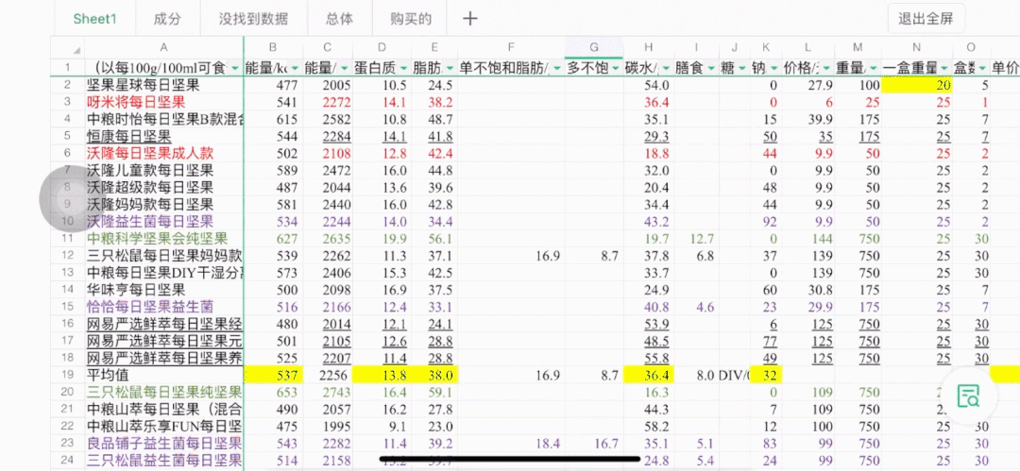Open the 没找到数据 sheet tab
Viewport: 1020px width, 471px height.
click(254, 18)
